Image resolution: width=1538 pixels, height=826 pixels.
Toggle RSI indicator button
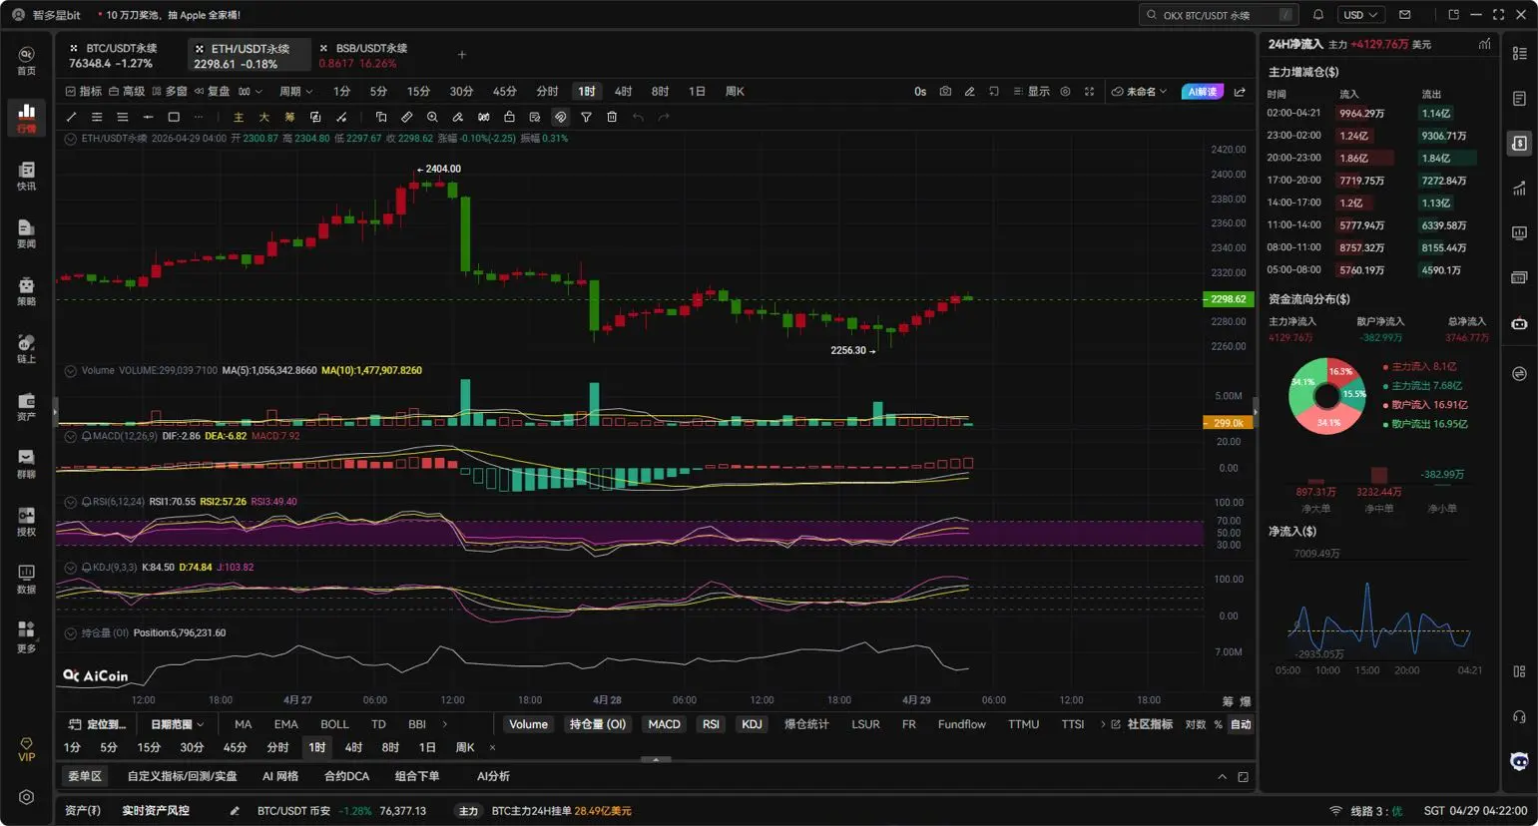[711, 724]
